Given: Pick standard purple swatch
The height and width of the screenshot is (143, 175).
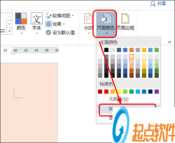Looking at the screenshot, I should coord(157,91).
